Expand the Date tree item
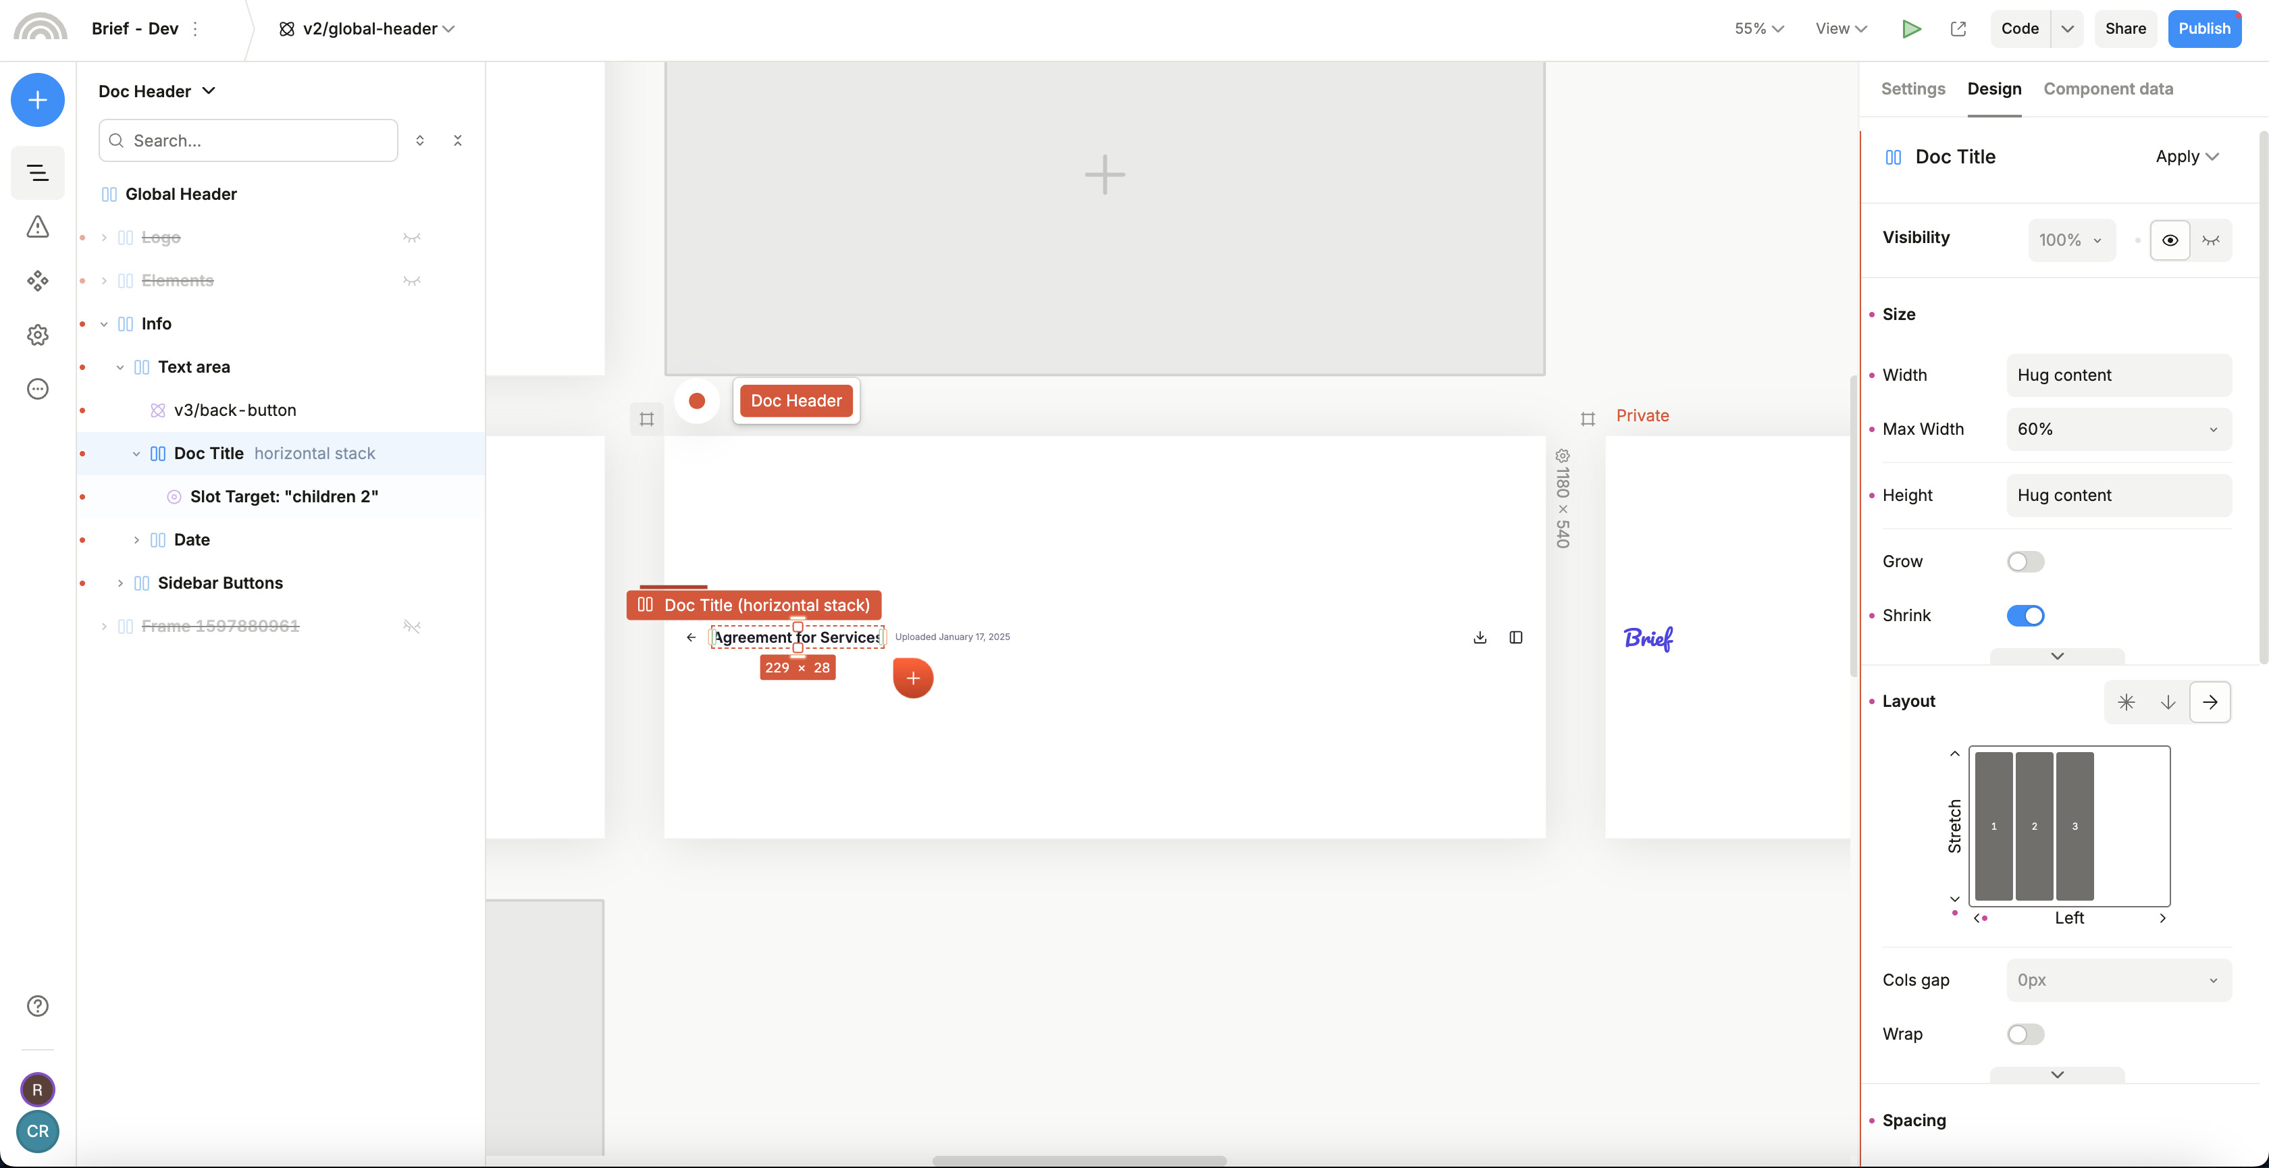This screenshot has width=2269, height=1168. click(136, 540)
